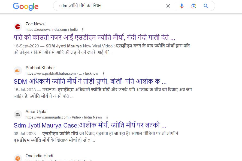Open the Zee News headline about Jyoti Maurya
The image size is (242, 161).
pyautogui.click(x=94, y=37)
